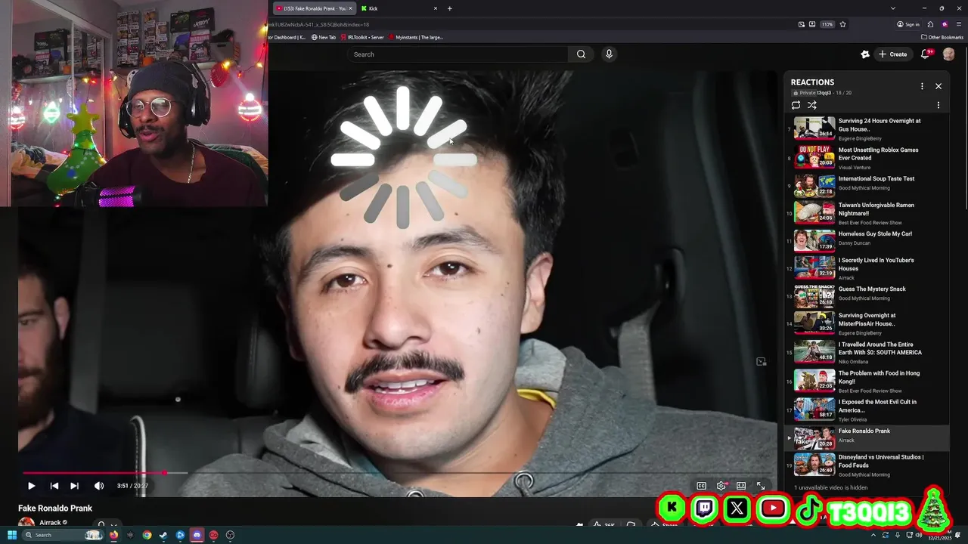Reset the 110% zoom indicator
Viewport: 968px width, 544px height.
(827, 24)
